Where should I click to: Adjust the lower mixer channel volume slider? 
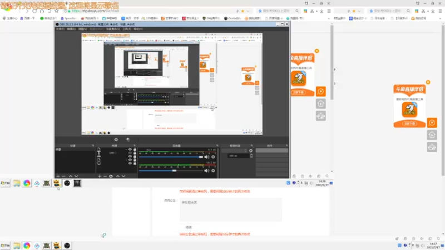(171, 171)
